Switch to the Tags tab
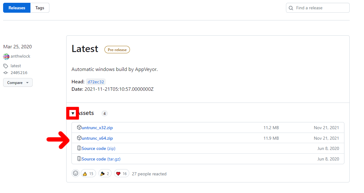 point(39,7)
